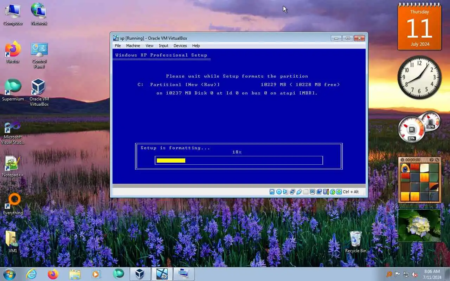Launch Internet Explorer from the taskbar
The height and width of the screenshot is (281, 450).
(31, 274)
